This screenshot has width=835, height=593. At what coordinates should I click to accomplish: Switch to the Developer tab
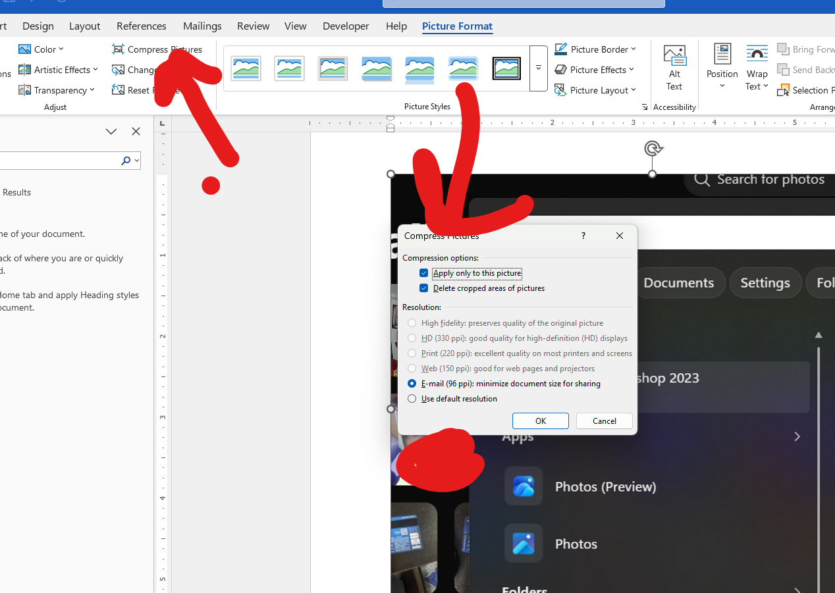click(x=346, y=26)
